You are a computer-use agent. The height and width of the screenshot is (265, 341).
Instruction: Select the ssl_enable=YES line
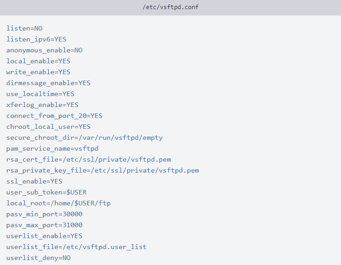34,181
